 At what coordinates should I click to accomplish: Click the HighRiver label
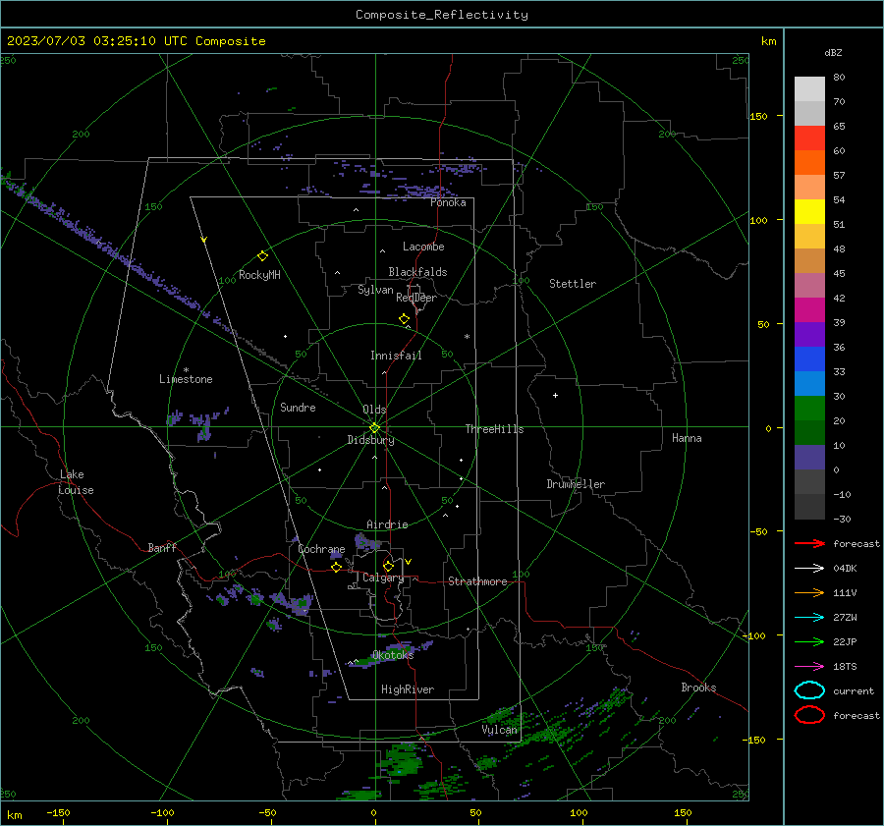point(408,689)
